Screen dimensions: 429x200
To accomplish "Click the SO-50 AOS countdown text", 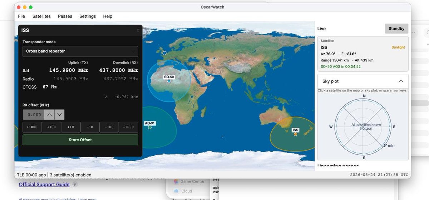I will tap(340, 66).
